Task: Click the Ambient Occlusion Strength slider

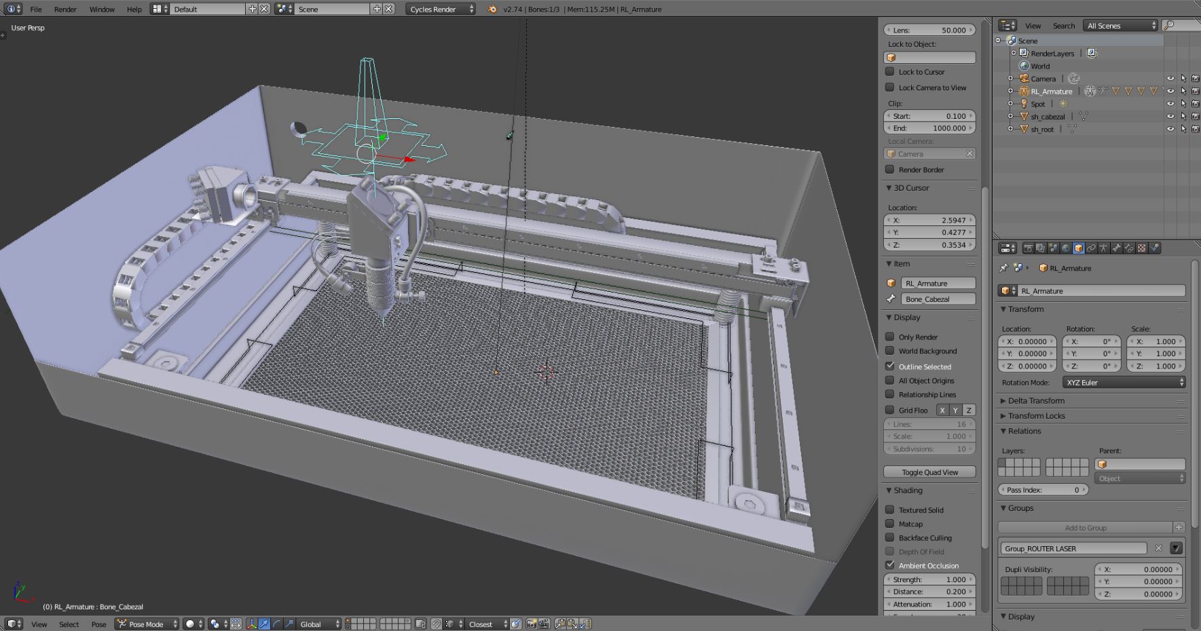Action: click(x=929, y=579)
